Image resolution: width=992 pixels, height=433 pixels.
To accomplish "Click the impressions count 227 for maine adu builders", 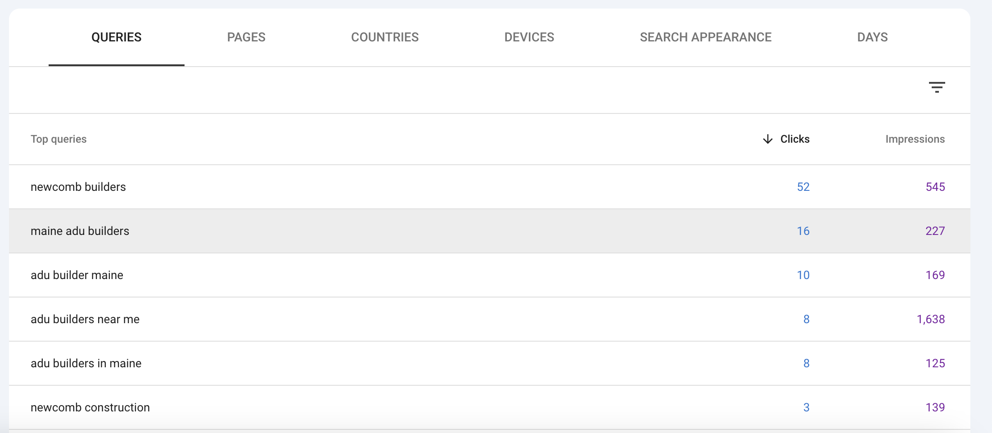I will pos(935,231).
